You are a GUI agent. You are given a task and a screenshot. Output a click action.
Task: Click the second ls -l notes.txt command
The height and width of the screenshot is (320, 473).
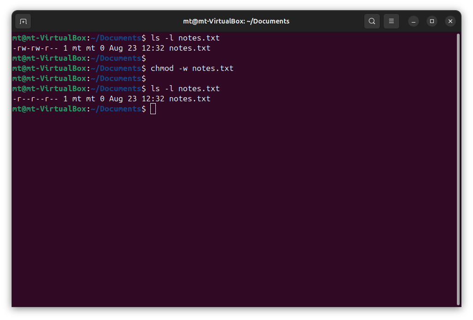tap(185, 88)
